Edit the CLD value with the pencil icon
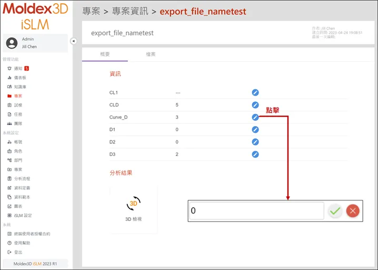Screen dimensions: 378x270 pyautogui.click(x=255, y=105)
